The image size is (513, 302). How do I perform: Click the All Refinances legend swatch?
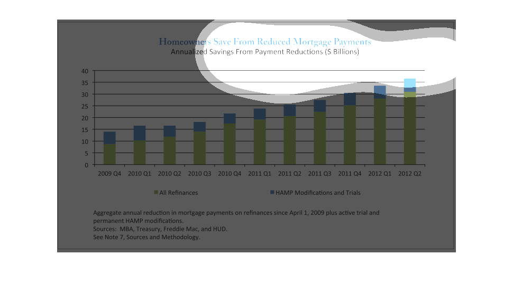pyautogui.click(x=156, y=192)
